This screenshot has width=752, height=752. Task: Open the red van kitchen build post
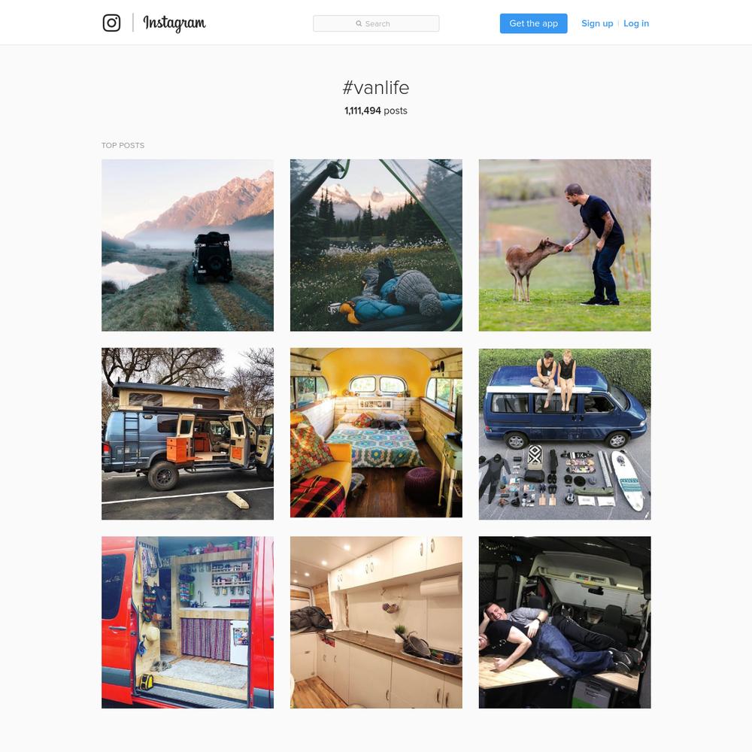pos(187,622)
